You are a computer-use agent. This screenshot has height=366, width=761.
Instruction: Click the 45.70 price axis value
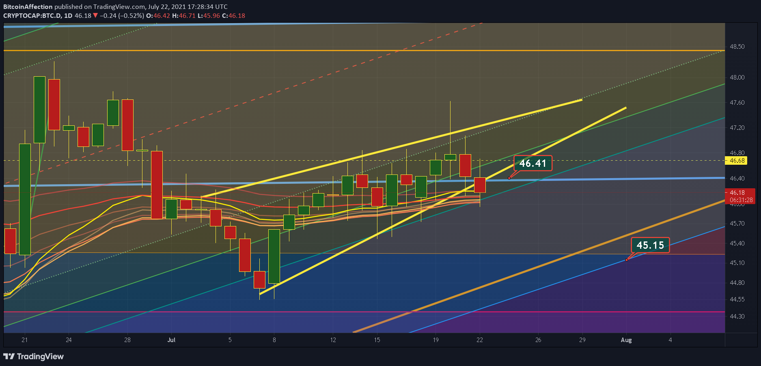(x=737, y=224)
